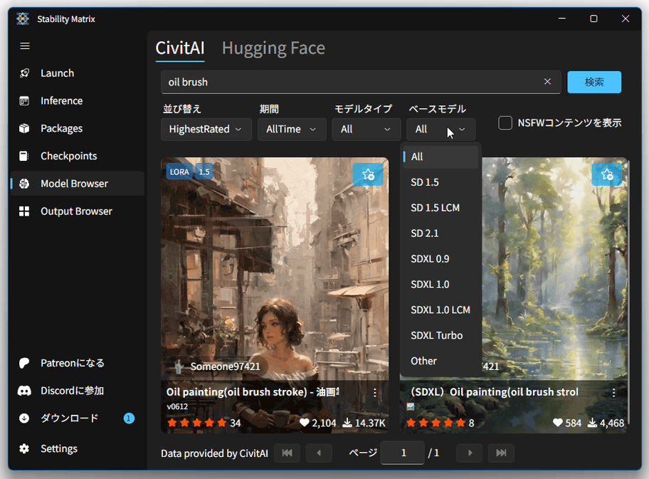This screenshot has width=649, height=479.
Task: Toggle the hamburger menu in sidebar
Action: [x=25, y=46]
